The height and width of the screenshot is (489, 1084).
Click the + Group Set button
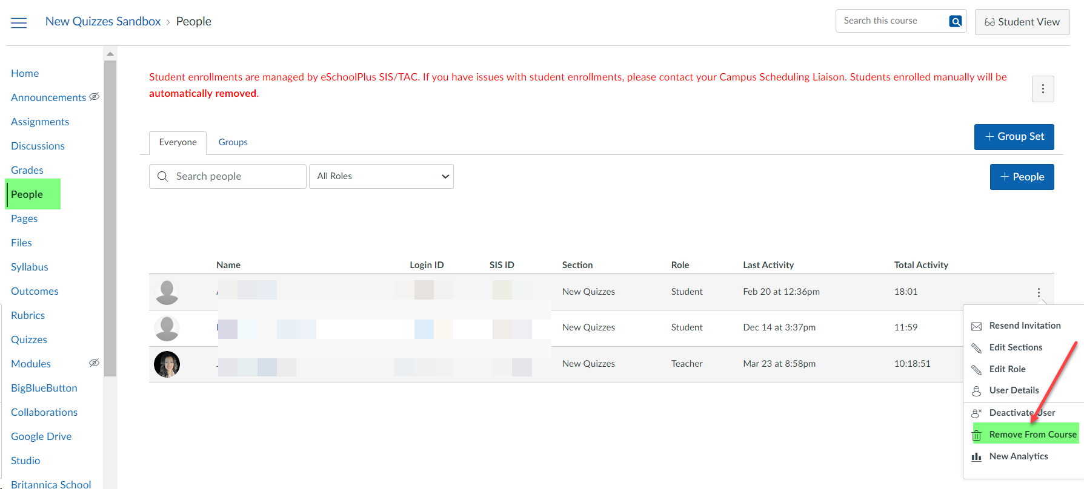point(1014,137)
